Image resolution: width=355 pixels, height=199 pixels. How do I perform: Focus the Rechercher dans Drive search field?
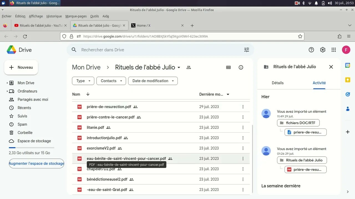160,50
